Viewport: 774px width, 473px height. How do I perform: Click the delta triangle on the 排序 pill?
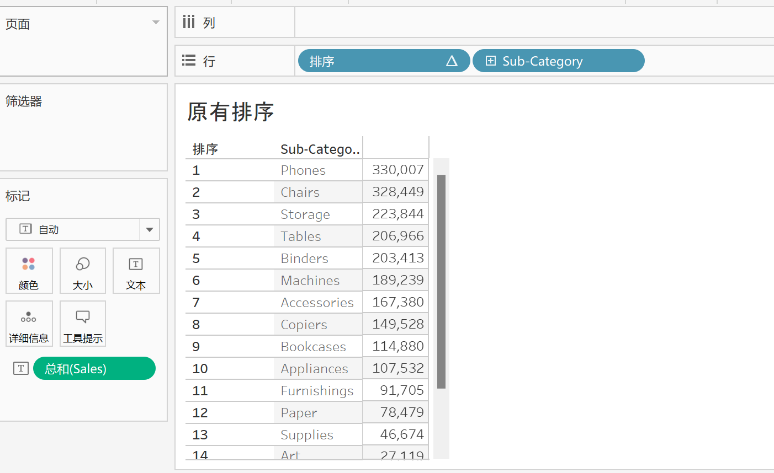point(452,61)
